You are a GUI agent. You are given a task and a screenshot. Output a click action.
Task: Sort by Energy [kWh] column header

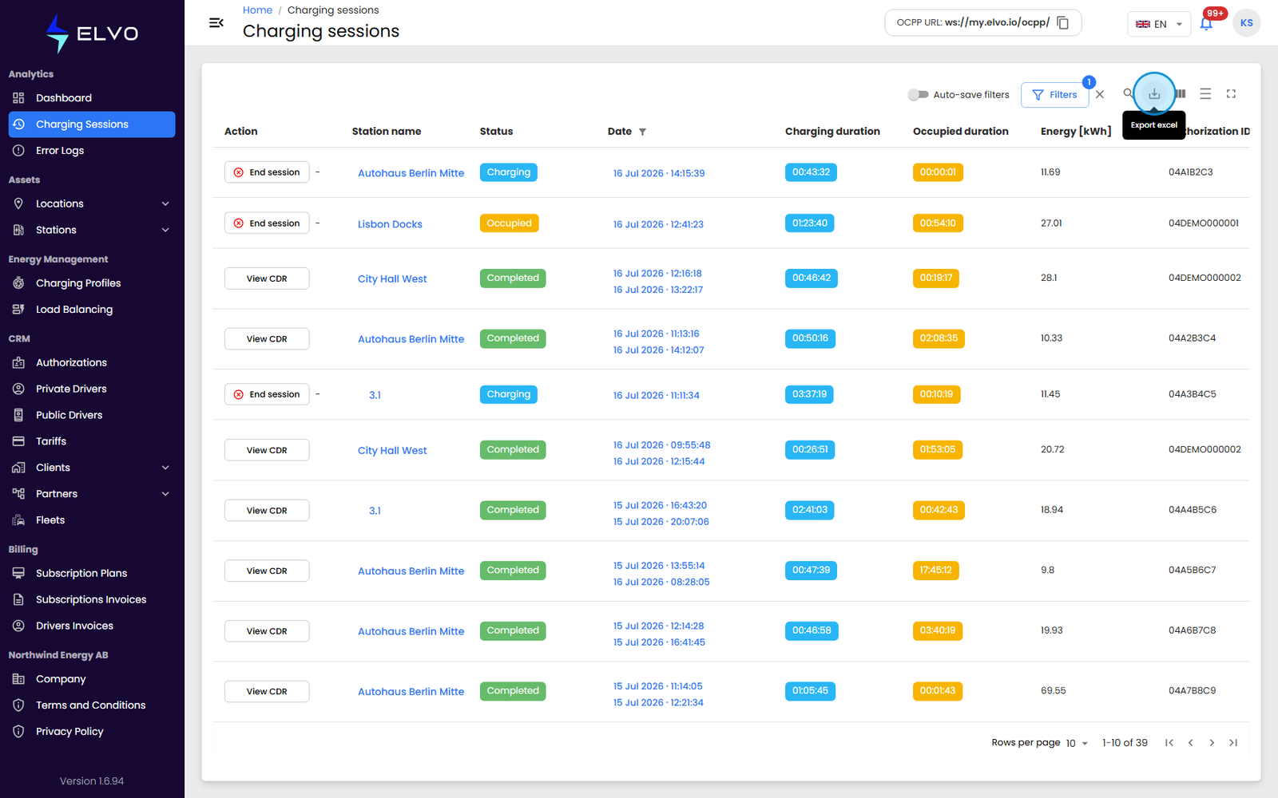(x=1076, y=132)
